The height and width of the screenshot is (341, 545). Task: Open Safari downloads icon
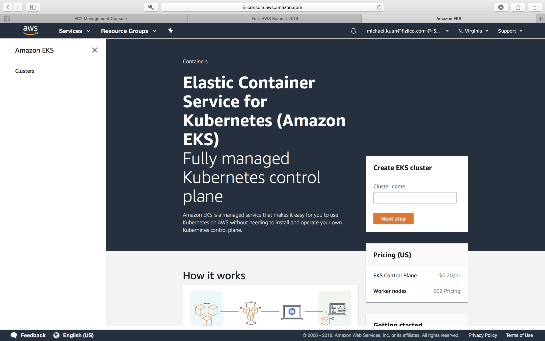coord(501,7)
